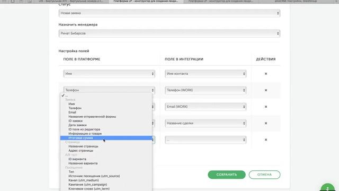Remove the Телефон field mapping row

(266, 90)
